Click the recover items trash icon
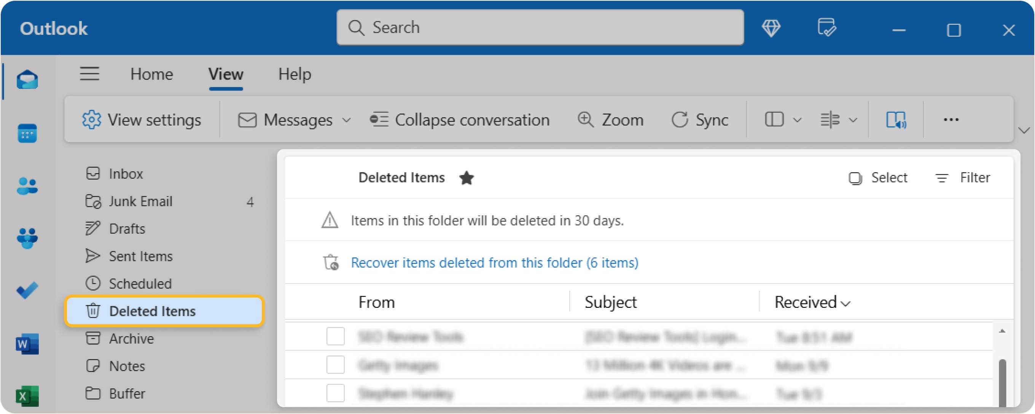The image size is (1035, 414). coord(331,263)
